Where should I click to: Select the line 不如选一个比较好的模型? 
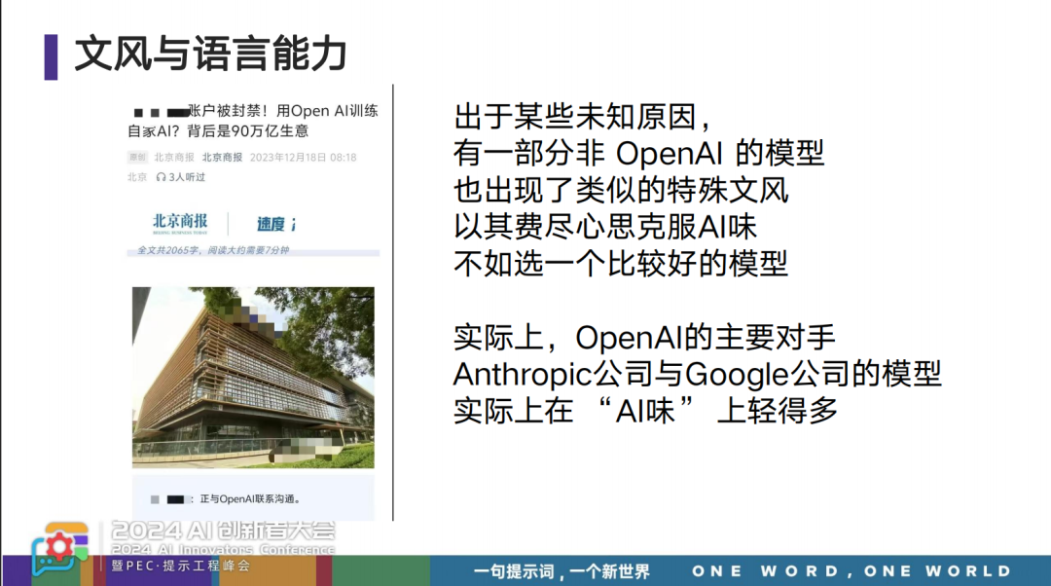pos(621,264)
